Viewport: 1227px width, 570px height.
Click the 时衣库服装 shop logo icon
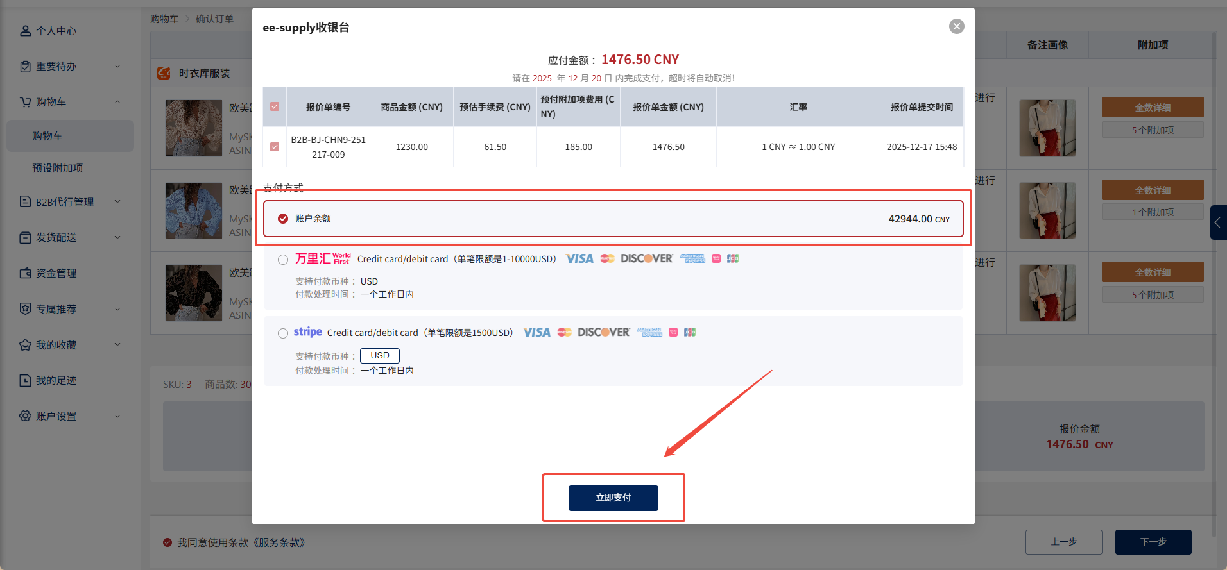[164, 73]
